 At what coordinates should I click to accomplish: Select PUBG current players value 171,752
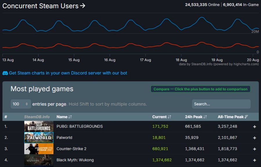[x=160, y=126]
